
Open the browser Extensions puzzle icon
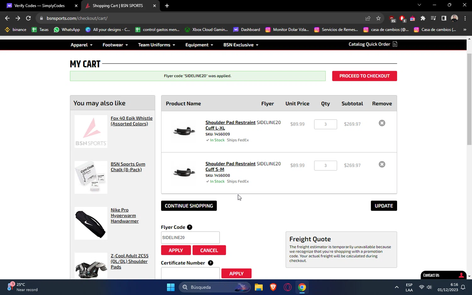point(423,18)
